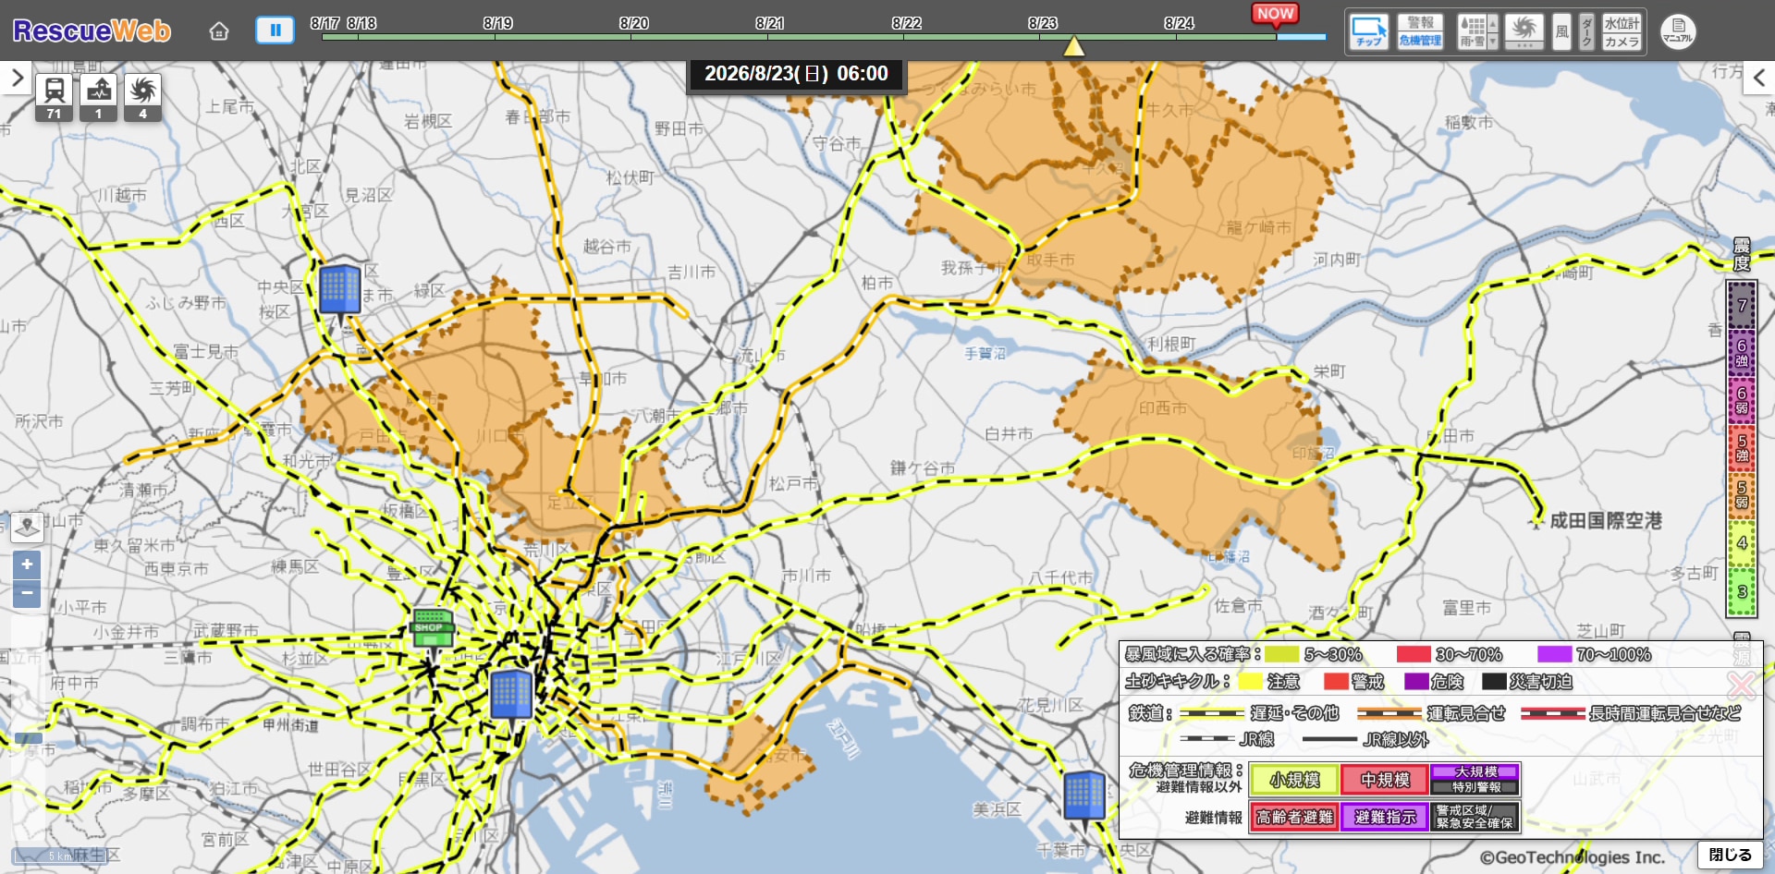
Task: Click the home icon beside the RescueWeb logo
Action: (x=219, y=31)
